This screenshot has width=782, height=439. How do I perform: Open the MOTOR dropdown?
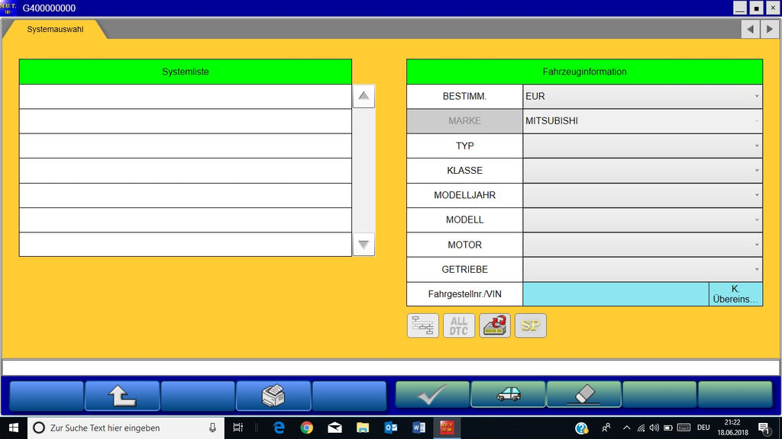[x=642, y=245]
